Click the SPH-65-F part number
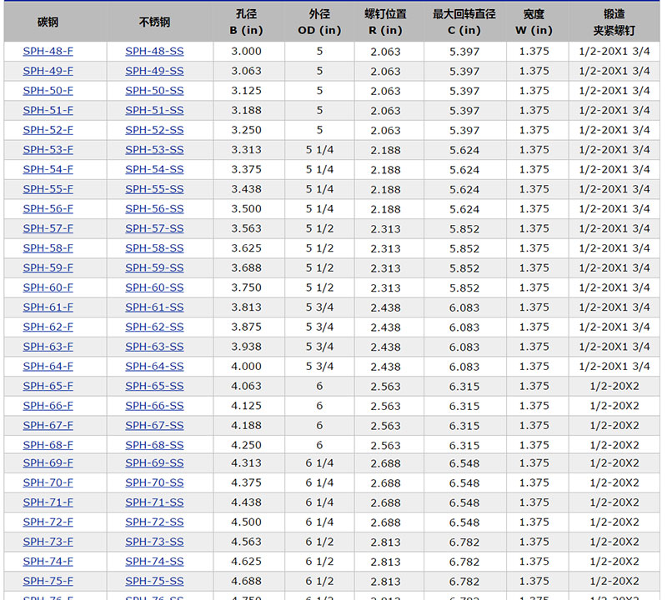667x600 pixels. click(x=48, y=386)
